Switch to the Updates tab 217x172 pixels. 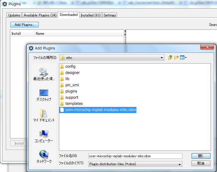14,15
